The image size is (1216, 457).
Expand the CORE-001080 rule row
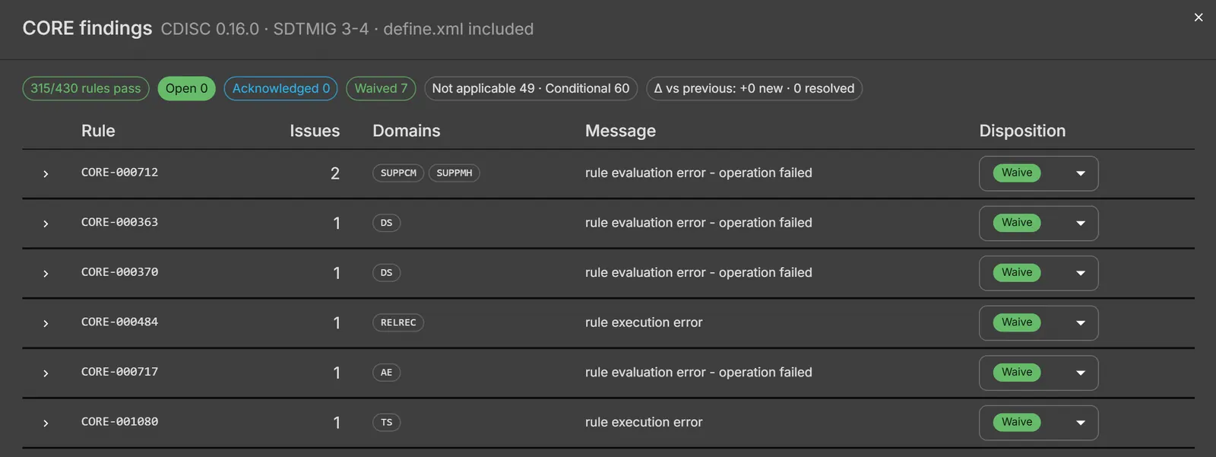point(46,423)
